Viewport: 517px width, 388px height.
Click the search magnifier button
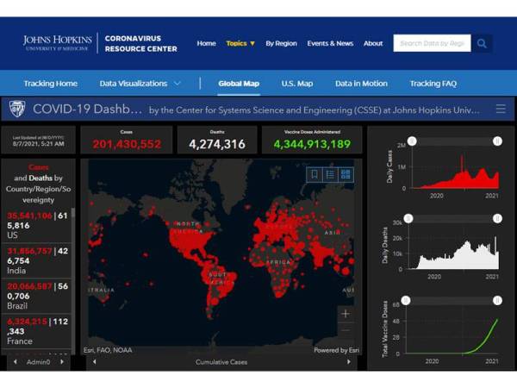(482, 44)
